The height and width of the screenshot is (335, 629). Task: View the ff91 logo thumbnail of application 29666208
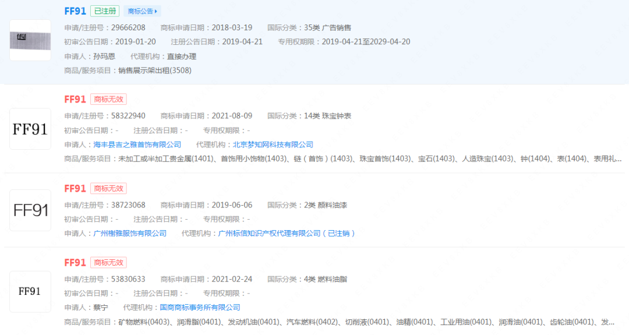pyautogui.click(x=30, y=40)
